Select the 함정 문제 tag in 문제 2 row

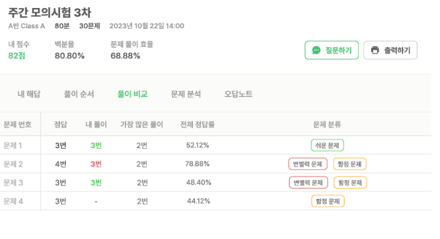coord(350,164)
